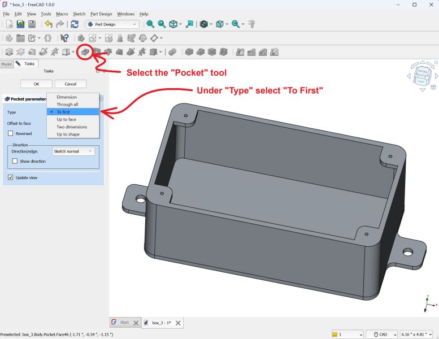Open the Sketch menu
Viewport: 439px width, 339px height.
pyautogui.click(x=79, y=14)
